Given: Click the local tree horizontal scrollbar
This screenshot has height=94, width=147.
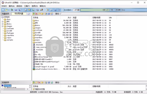Looking at the screenshot, I should coord(14,89).
